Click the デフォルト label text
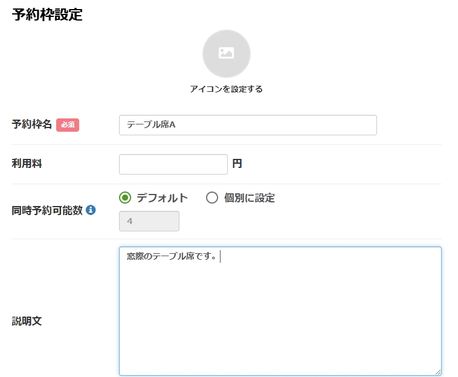The width and height of the screenshot is (458, 377). click(162, 198)
